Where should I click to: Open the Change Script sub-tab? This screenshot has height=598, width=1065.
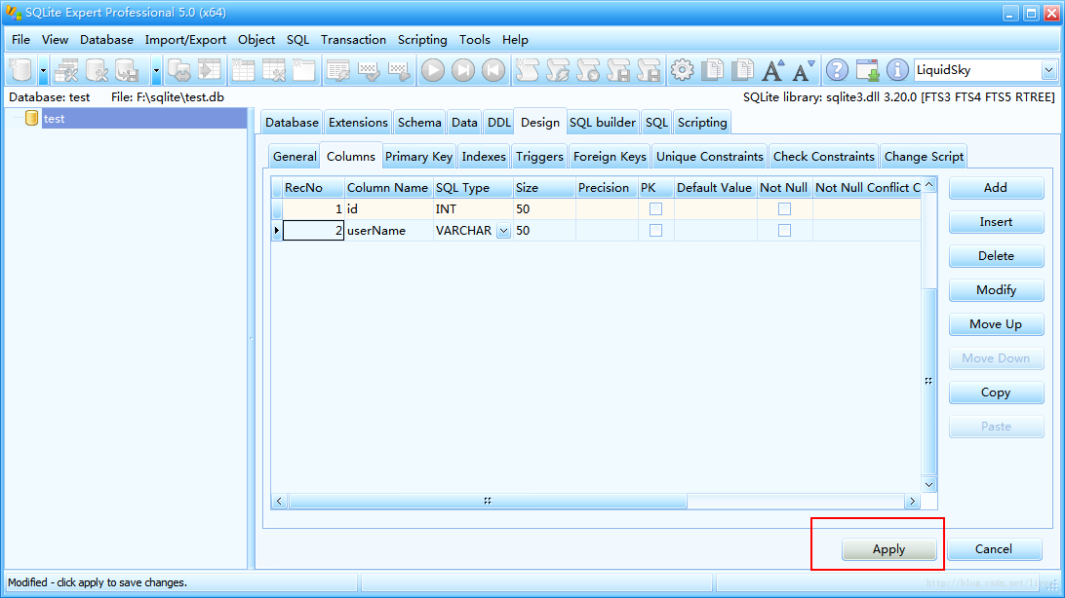coord(924,157)
